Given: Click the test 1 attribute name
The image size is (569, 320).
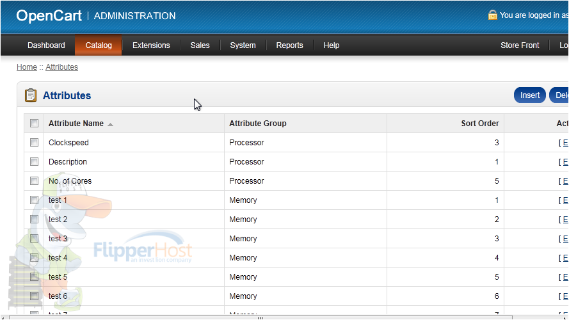Looking at the screenshot, I should coord(58,200).
